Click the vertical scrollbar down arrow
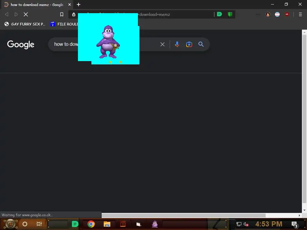The height and width of the screenshot is (230, 307). (x=304, y=210)
